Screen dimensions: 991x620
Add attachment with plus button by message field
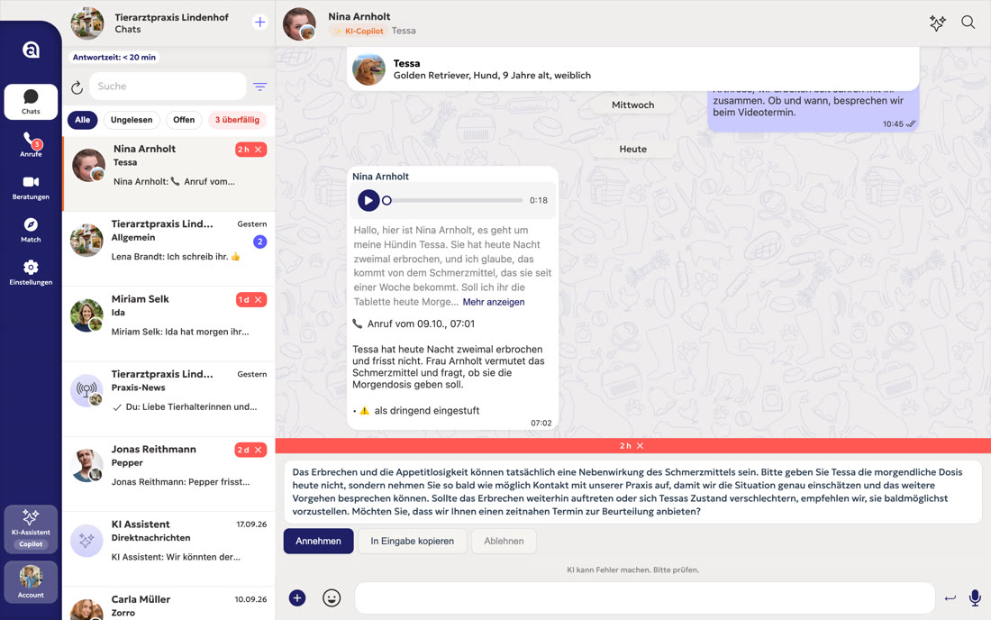(x=297, y=597)
